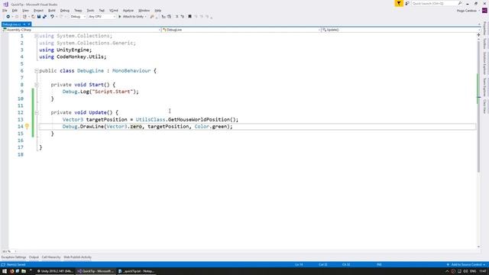Click the bookmark toolbar icon
Viewport: 489px width, 275px height.
[x=189, y=17]
